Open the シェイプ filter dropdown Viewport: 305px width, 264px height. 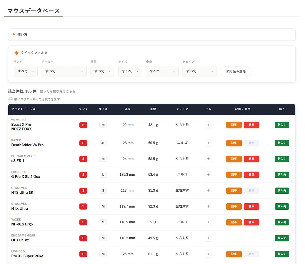point(200,71)
